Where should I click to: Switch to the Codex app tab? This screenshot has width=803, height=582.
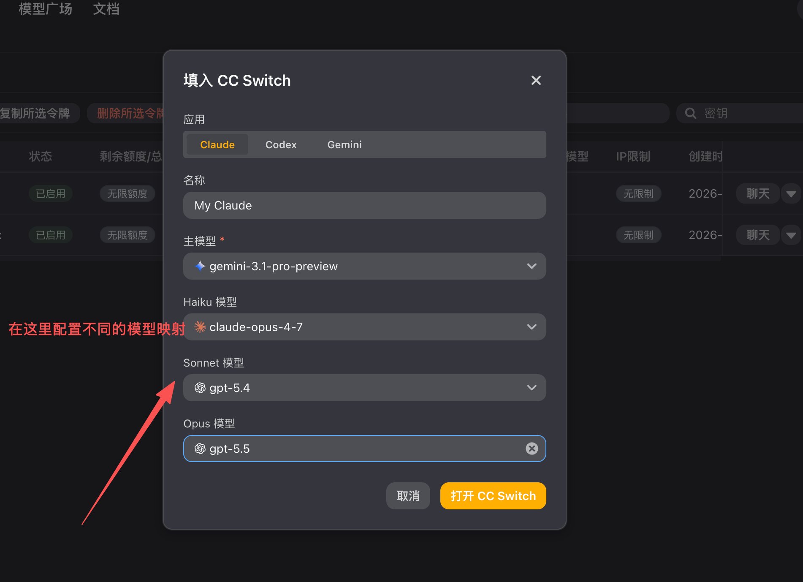[281, 144]
